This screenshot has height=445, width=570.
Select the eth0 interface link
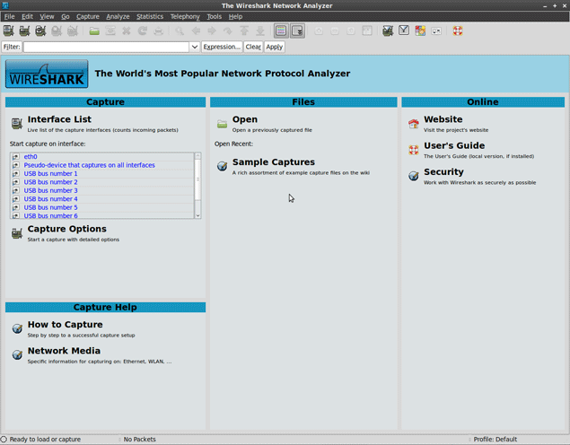point(31,157)
